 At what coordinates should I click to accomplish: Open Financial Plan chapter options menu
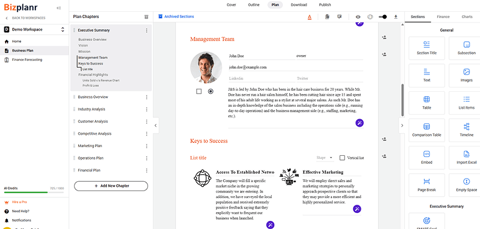tap(146, 170)
